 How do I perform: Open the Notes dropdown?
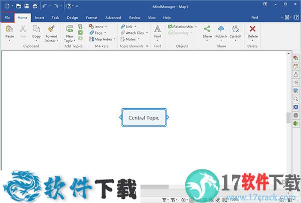pos(129,39)
